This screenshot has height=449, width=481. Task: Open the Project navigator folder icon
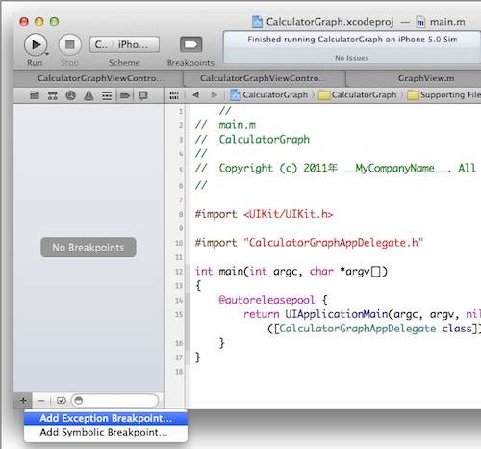click(35, 95)
